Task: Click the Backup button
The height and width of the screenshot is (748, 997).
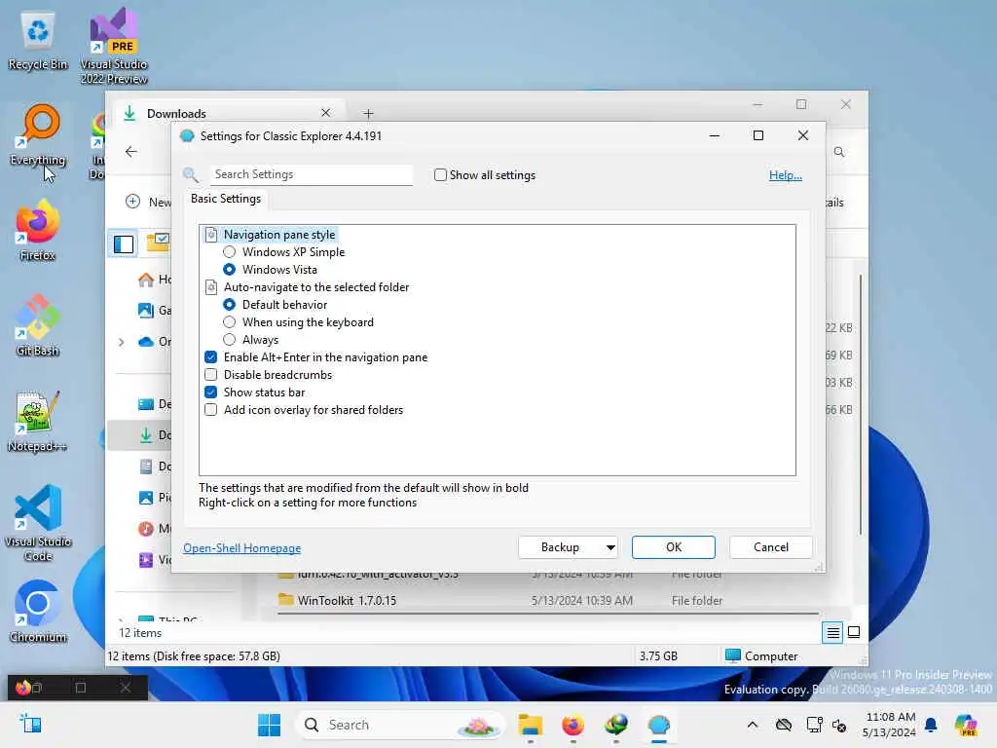Action: [x=560, y=547]
